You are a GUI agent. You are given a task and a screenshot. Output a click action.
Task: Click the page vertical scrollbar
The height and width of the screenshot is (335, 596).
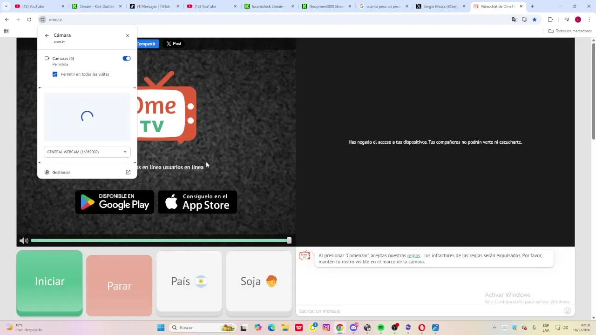593,91
